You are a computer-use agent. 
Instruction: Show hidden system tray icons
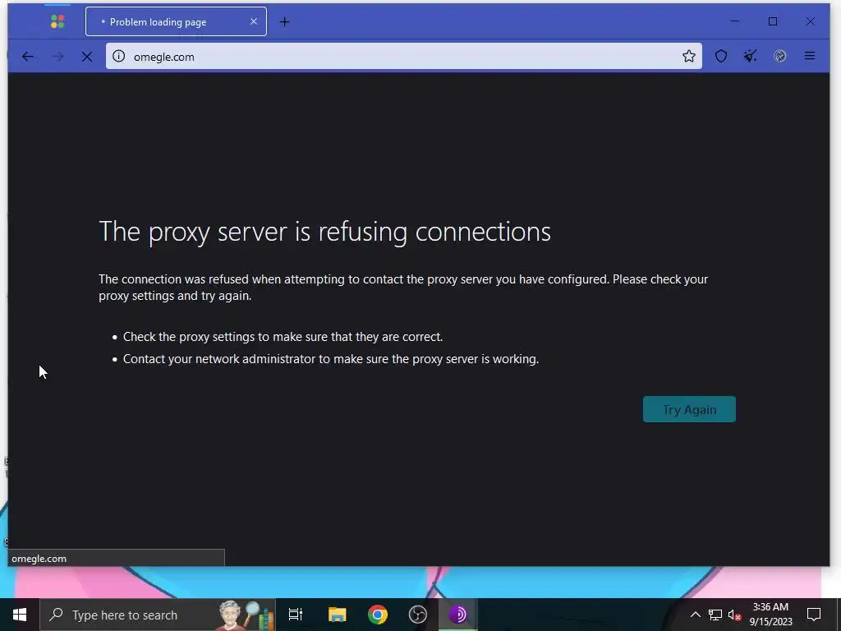[695, 615]
